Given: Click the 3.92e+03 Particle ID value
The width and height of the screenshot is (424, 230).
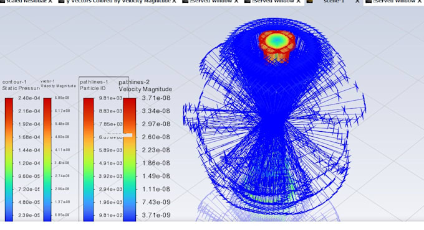Looking at the screenshot, I should pyautogui.click(x=110, y=176).
